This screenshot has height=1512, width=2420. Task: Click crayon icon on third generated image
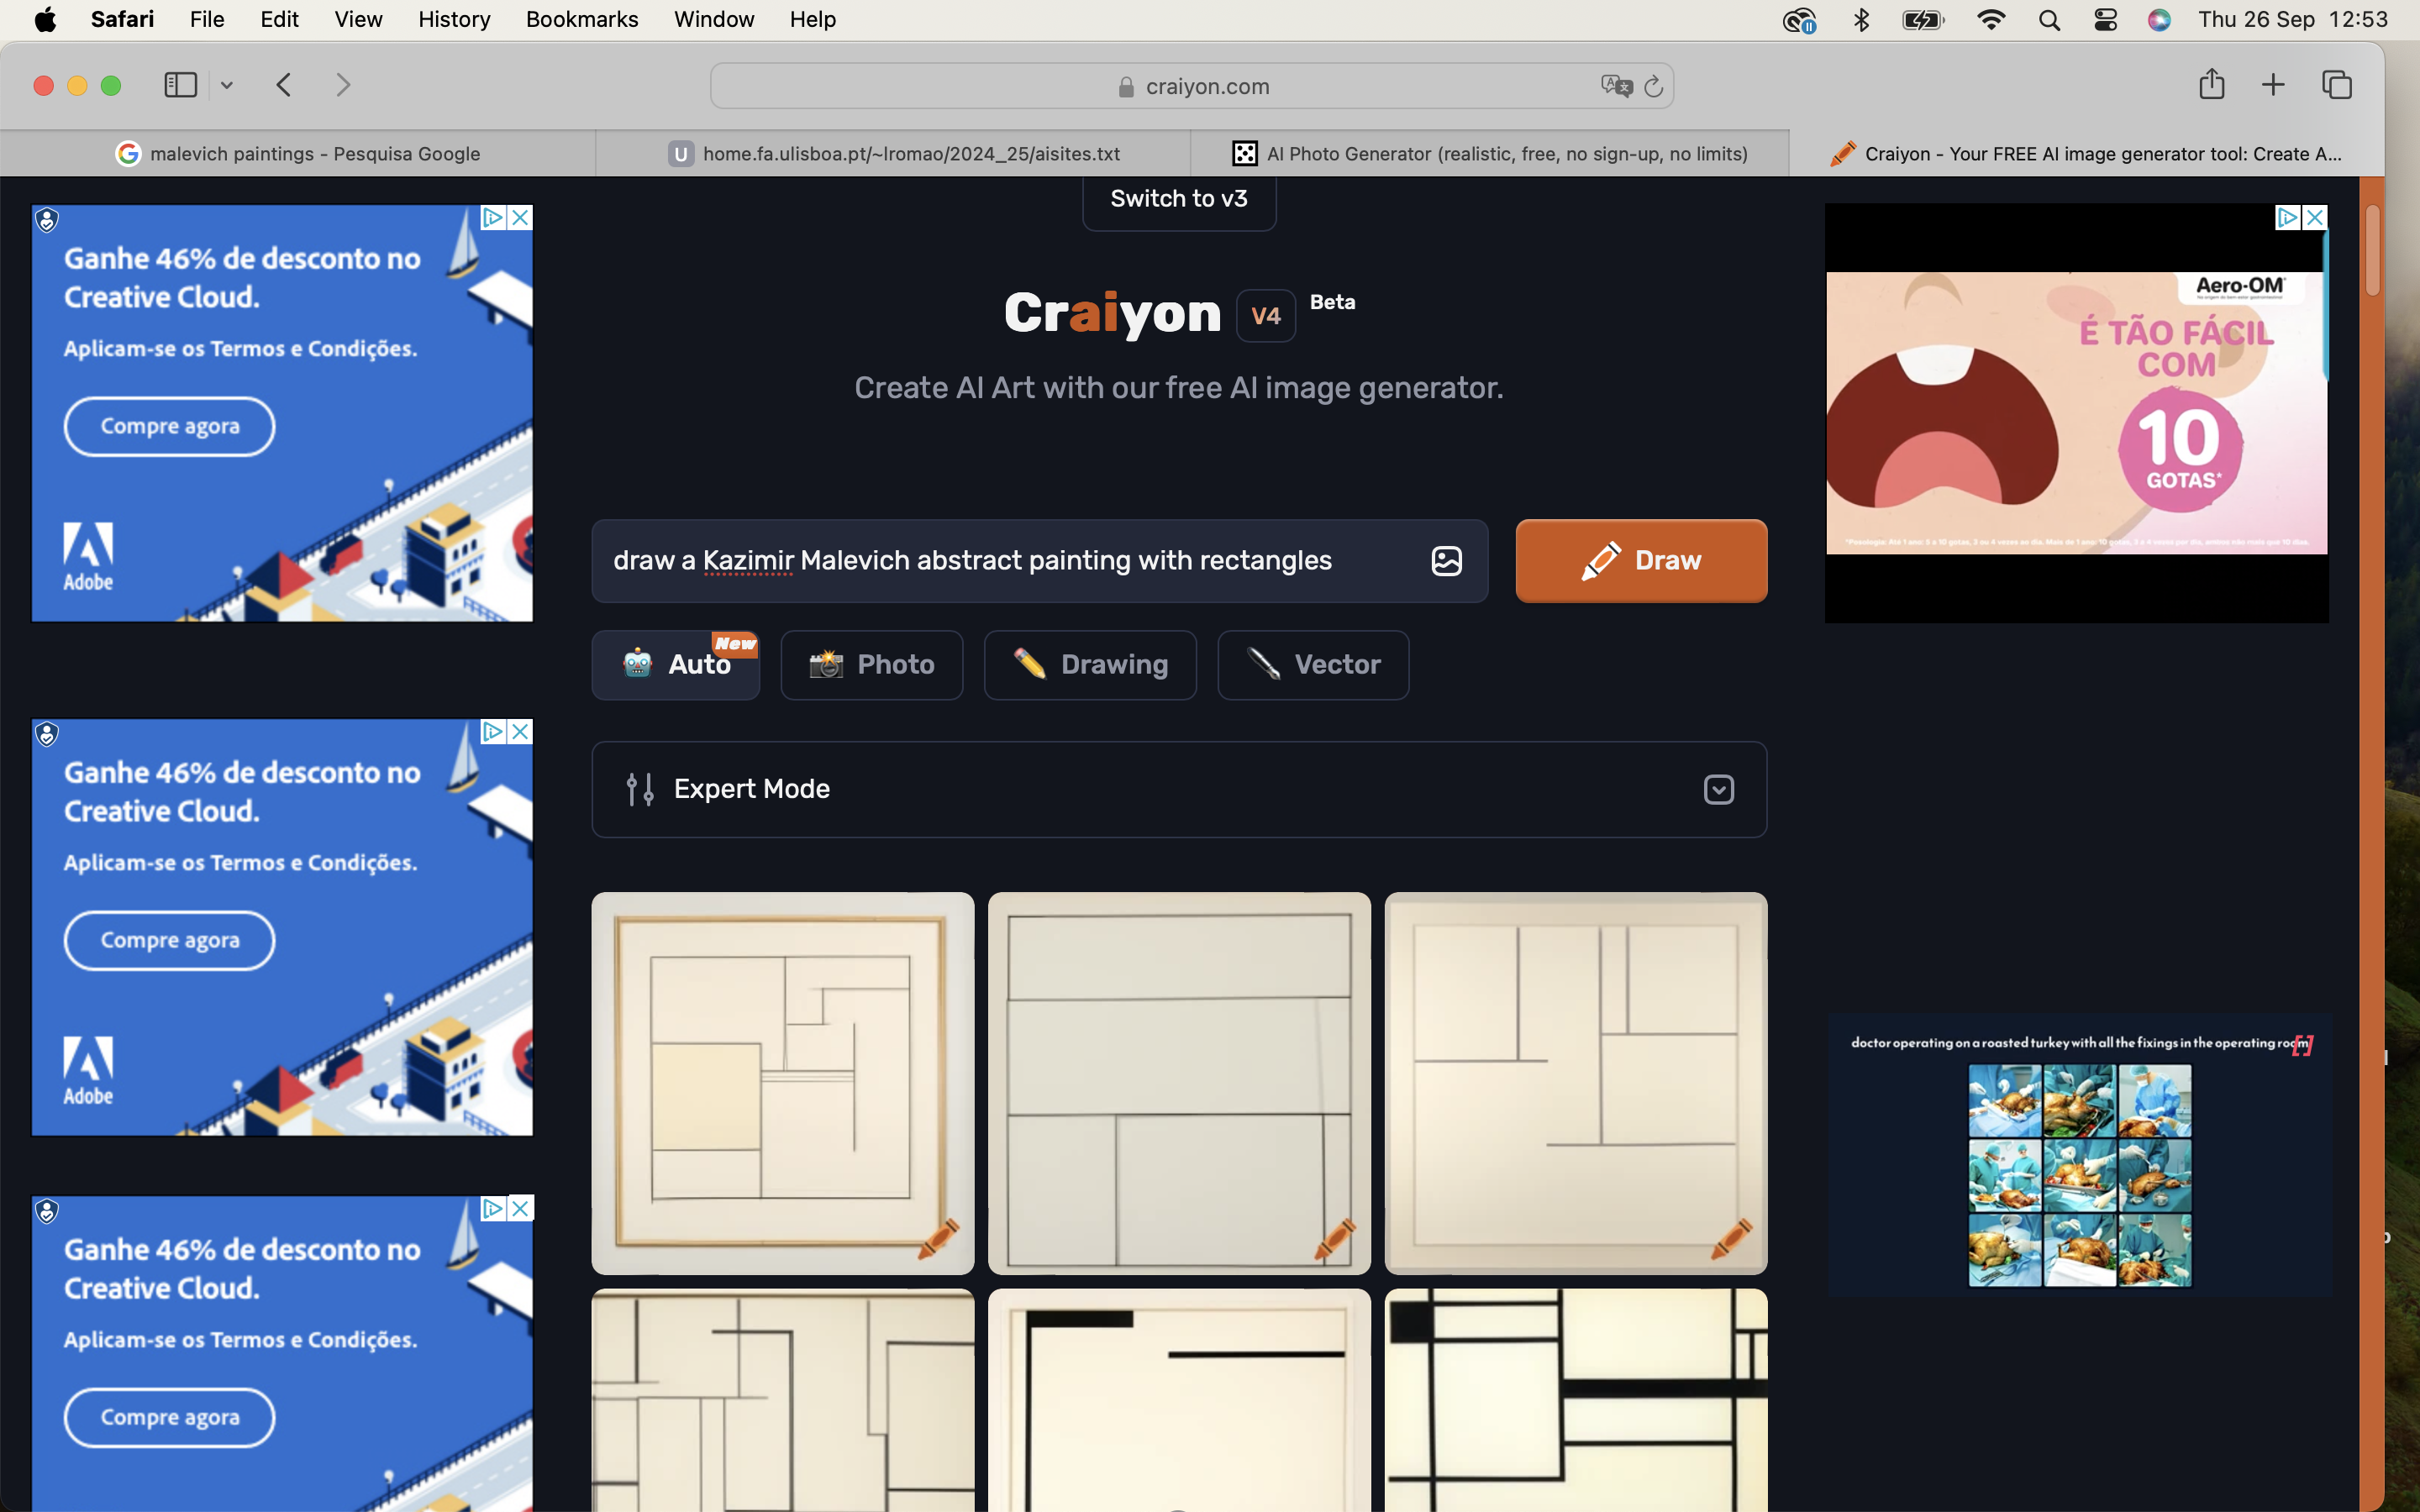(x=1732, y=1239)
